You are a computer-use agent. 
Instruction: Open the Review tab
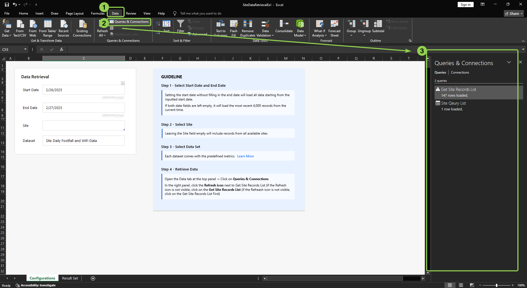coord(131,13)
